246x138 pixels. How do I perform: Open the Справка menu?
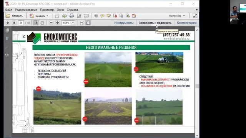(72, 10)
